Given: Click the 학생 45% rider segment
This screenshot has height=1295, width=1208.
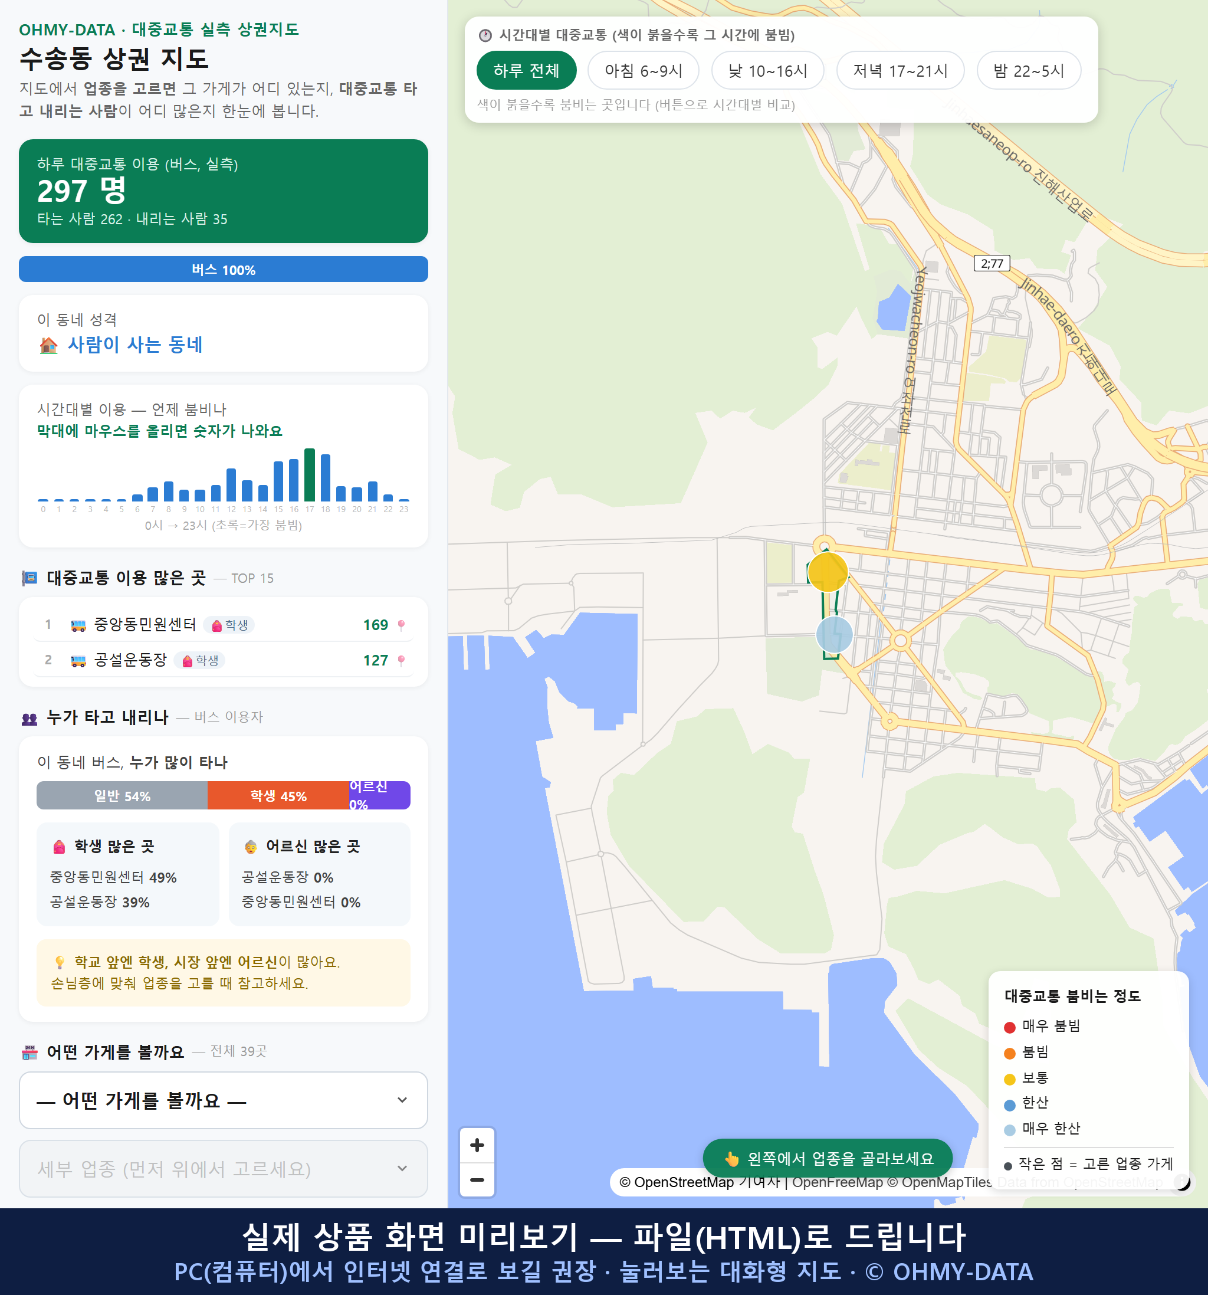Looking at the screenshot, I should pyautogui.click(x=278, y=795).
